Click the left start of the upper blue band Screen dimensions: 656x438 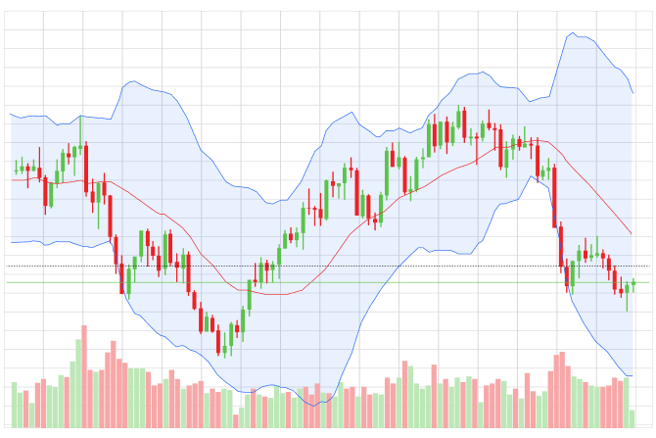pos(11,115)
